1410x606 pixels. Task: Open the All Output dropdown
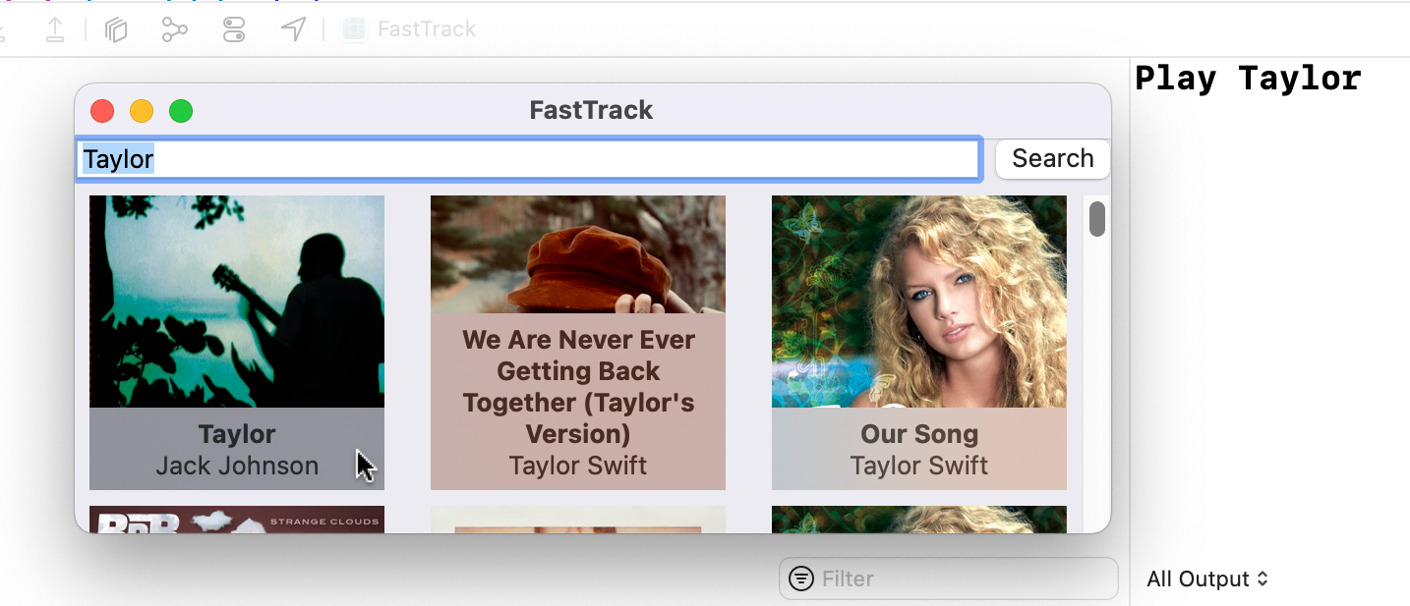pos(1207,578)
